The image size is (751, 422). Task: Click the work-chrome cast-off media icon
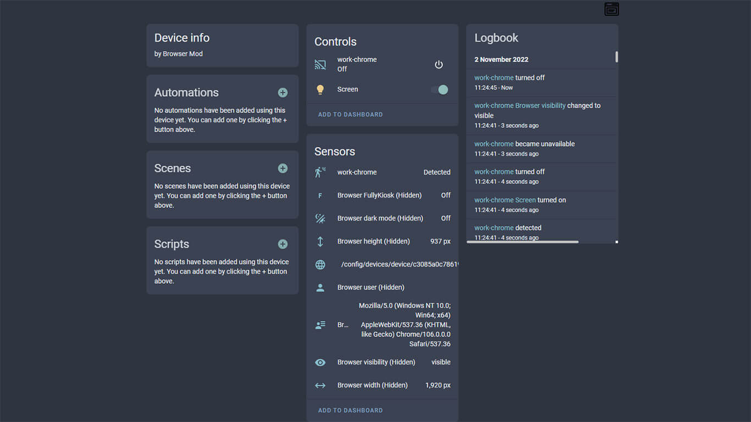[321, 65]
